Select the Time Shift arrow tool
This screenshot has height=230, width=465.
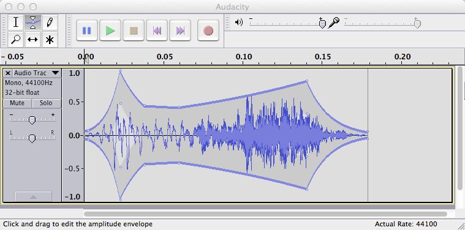(33, 39)
